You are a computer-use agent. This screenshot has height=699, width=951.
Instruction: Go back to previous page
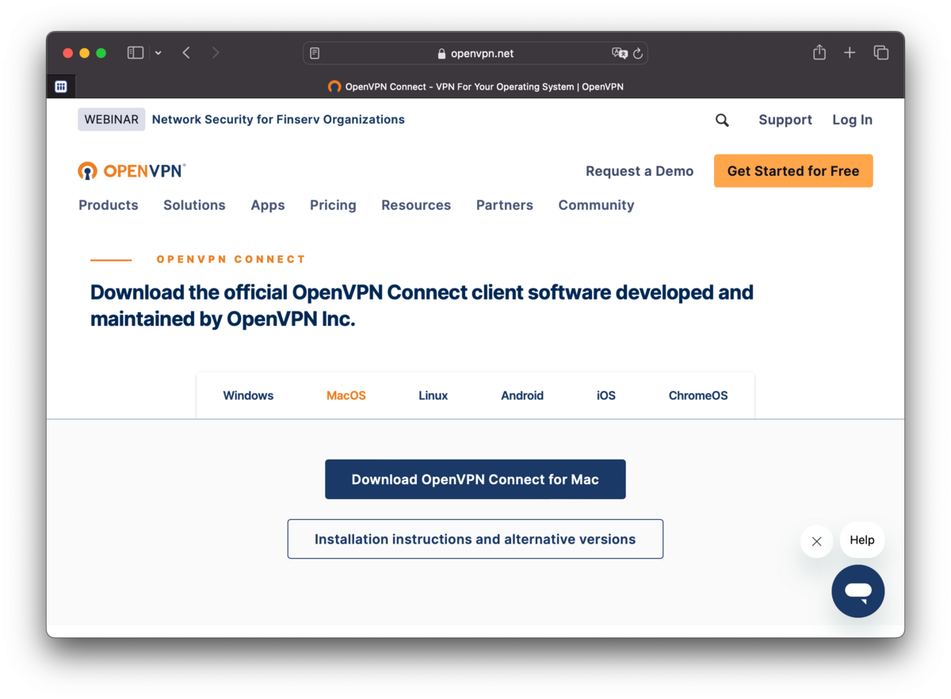[x=186, y=53]
